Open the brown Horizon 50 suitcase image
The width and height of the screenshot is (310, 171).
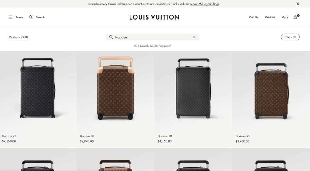click(115, 88)
